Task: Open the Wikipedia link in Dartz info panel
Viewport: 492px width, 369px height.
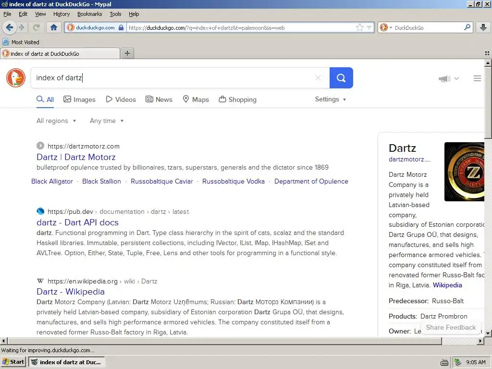Action: 447,285
